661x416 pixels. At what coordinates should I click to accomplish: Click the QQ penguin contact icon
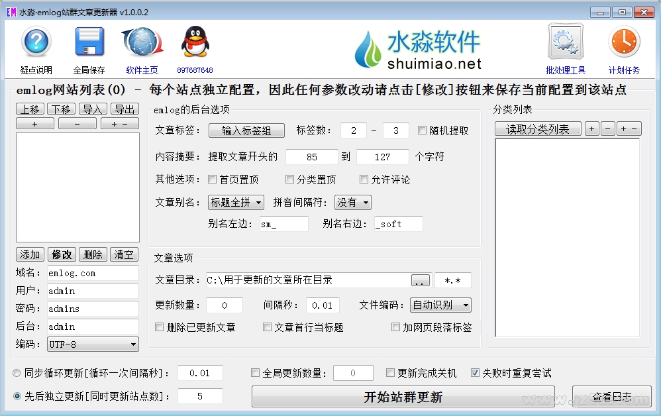point(195,42)
